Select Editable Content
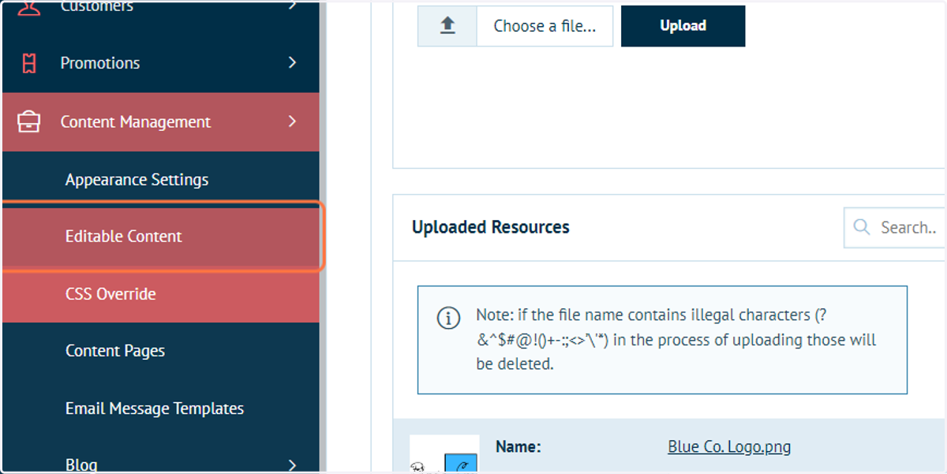The image size is (947, 474). point(161,237)
